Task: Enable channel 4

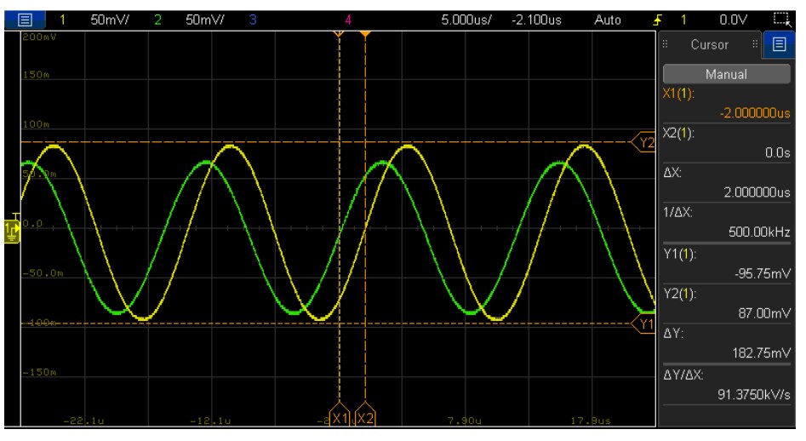Action: click(x=348, y=20)
